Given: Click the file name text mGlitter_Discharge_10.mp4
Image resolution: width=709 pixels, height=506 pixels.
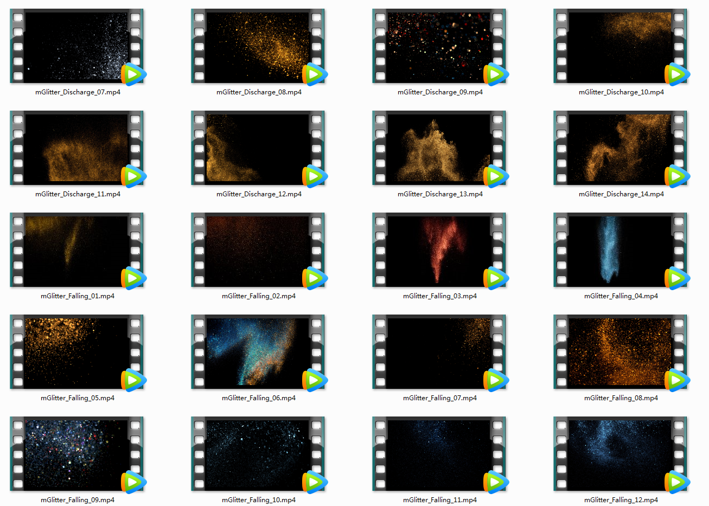Looking at the screenshot, I should point(621,92).
